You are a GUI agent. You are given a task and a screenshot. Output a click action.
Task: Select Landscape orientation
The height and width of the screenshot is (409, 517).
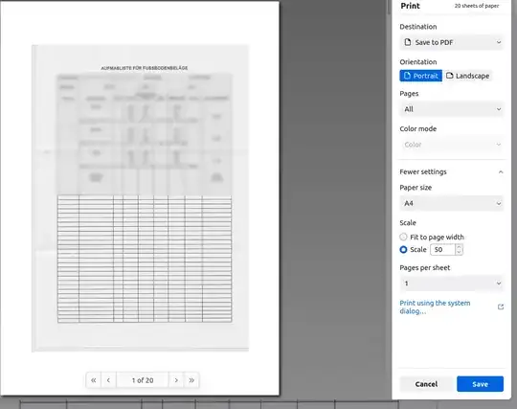(467, 76)
